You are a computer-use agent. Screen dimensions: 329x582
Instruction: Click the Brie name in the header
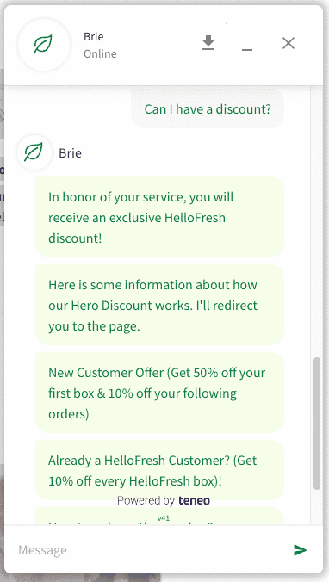click(94, 36)
